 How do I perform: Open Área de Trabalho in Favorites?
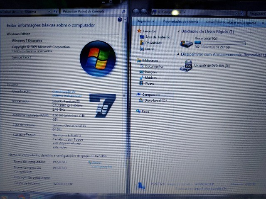[155, 37]
